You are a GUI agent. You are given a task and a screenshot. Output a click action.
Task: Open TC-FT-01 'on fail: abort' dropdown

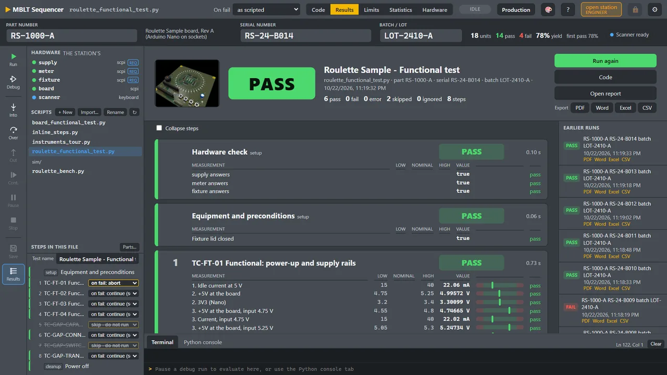[x=113, y=283]
